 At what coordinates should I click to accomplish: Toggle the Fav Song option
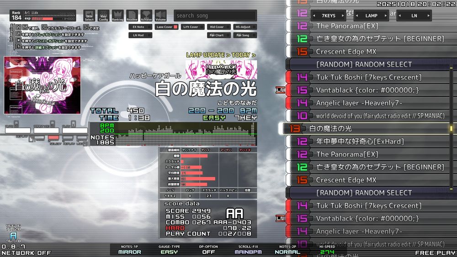click(x=245, y=35)
